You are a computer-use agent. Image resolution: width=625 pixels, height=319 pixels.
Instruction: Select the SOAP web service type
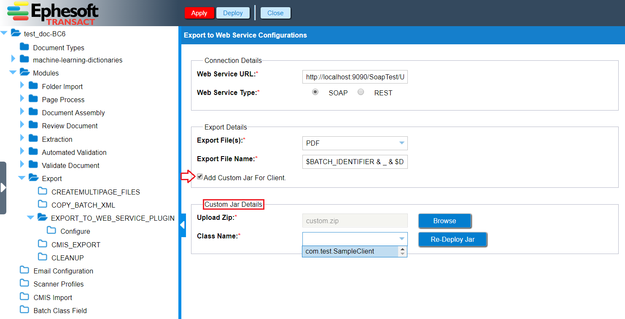pyautogui.click(x=315, y=92)
